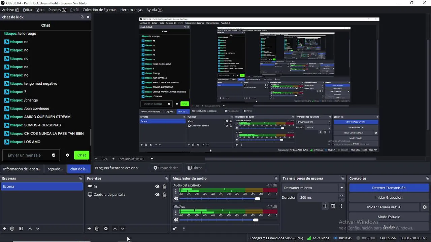Click preview horizontal scrollbar
Viewport: 431px width, 242px height.
(291, 159)
